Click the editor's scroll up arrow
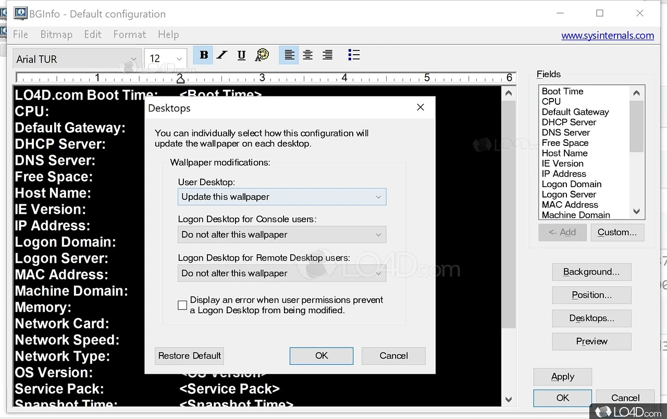Viewport: 667px width, 419px height. coord(509,94)
